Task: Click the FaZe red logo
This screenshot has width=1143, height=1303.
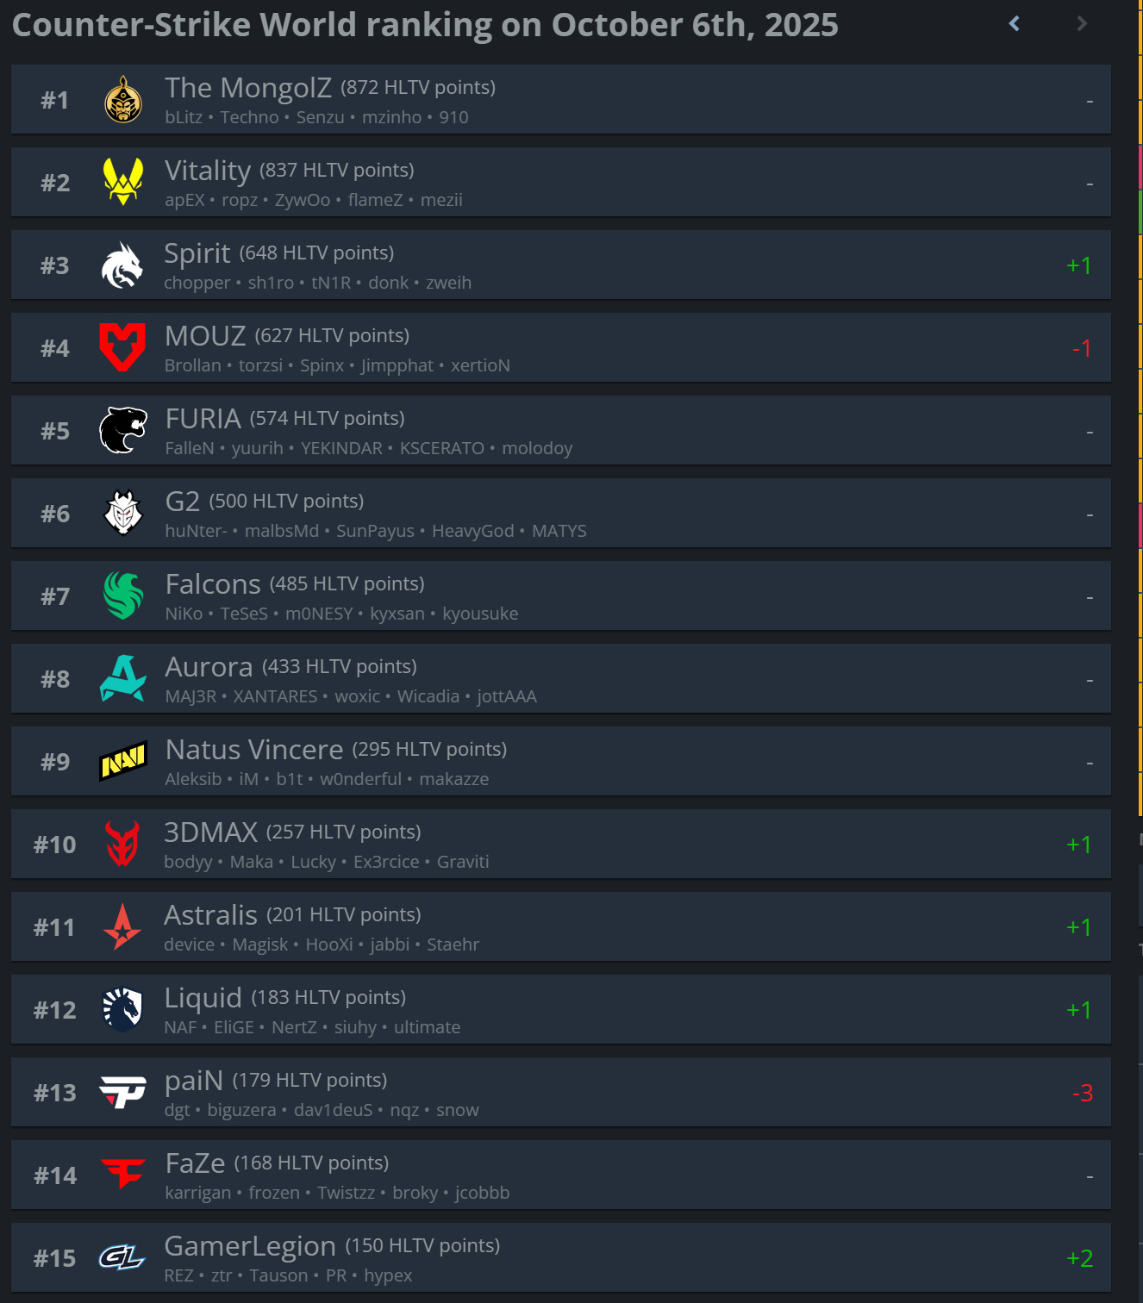Action: pos(123,1174)
